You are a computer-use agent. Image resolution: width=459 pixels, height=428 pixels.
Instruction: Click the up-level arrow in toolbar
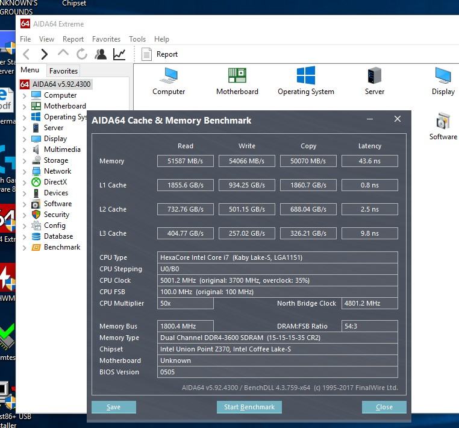pyautogui.click(x=63, y=53)
